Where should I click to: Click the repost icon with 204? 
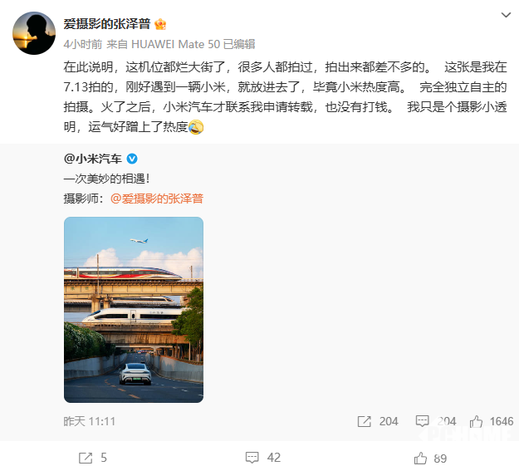click(364, 421)
